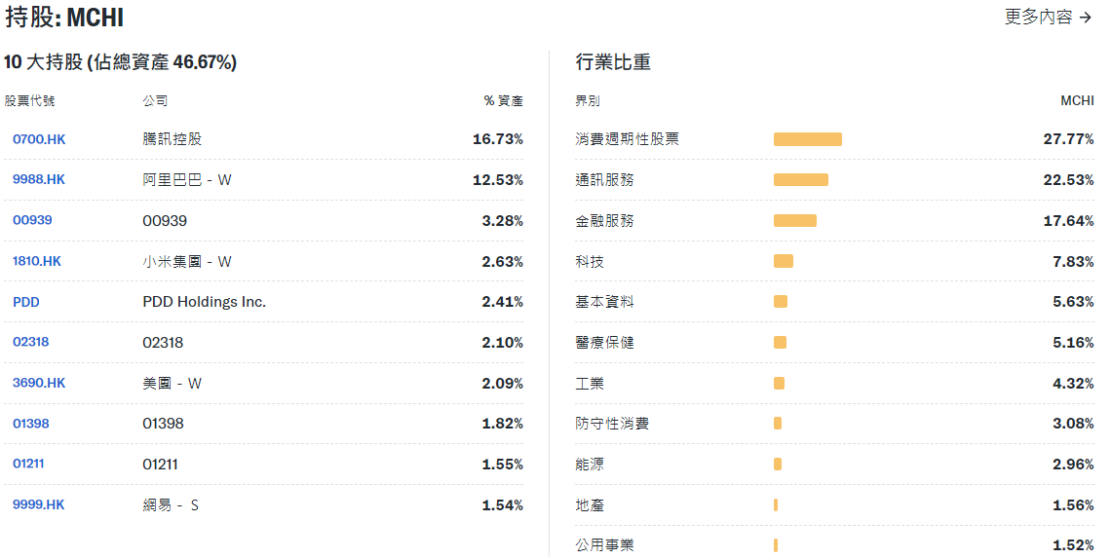
Task: Click the 02318 ticker symbol link
Action: point(31,342)
